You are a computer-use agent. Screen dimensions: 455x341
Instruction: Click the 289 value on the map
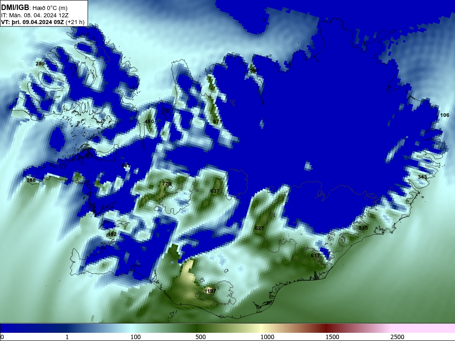point(40,64)
